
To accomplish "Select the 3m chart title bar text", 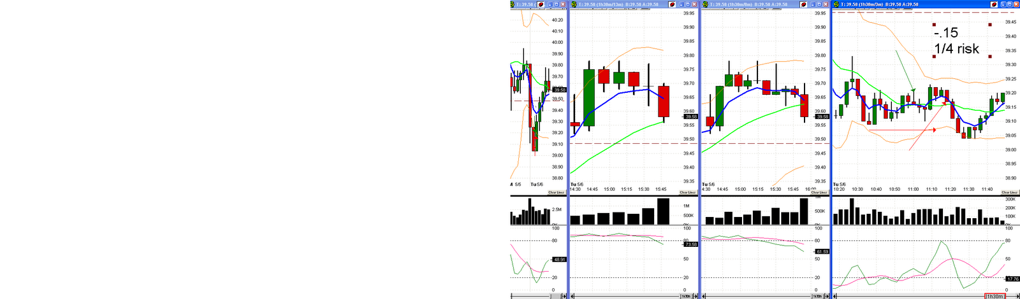I will [880, 4].
